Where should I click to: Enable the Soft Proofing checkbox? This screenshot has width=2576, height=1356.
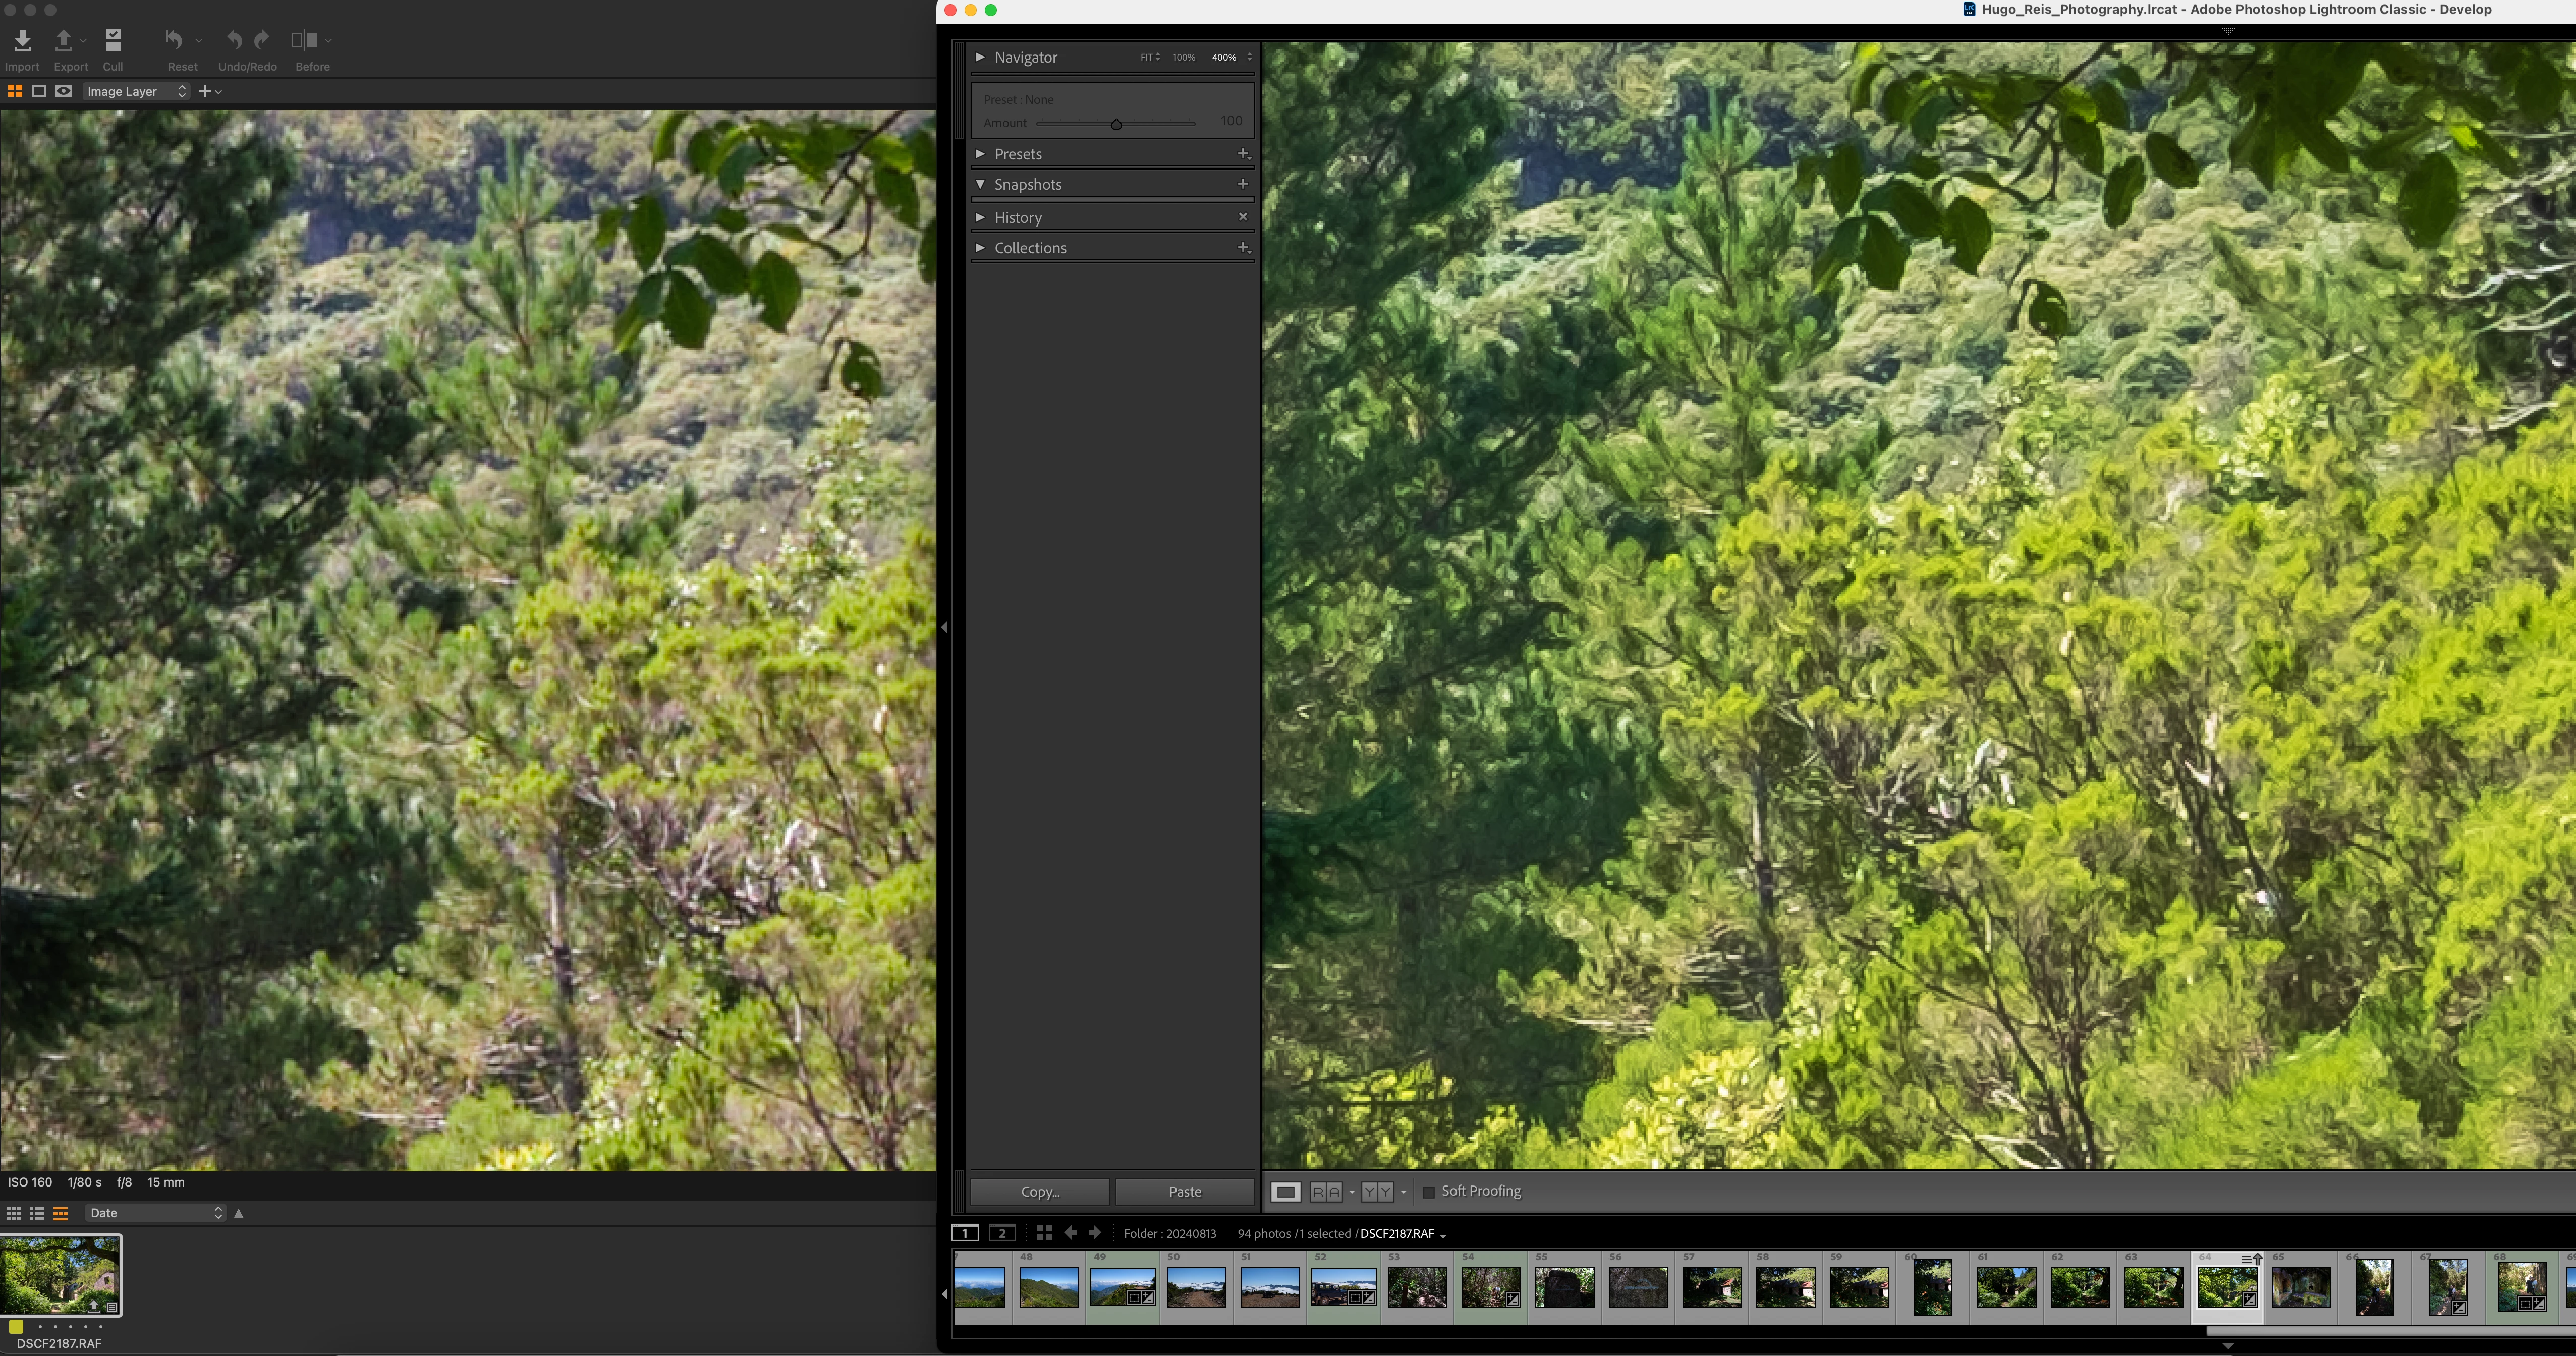[x=1428, y=1191]
